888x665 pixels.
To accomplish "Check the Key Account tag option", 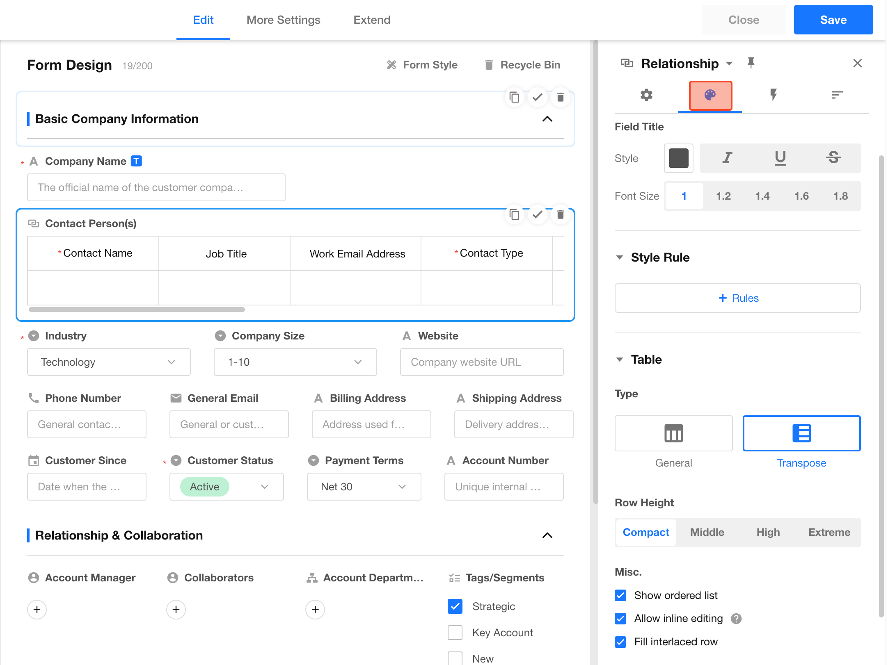I will coord(455,633).
